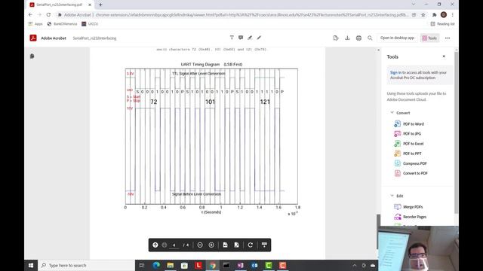Click the document vertical scrollbar up arrow
Image resolution: width=483 pixels, height=271 pixels.
pyautogui.click(x=378, y=50)
